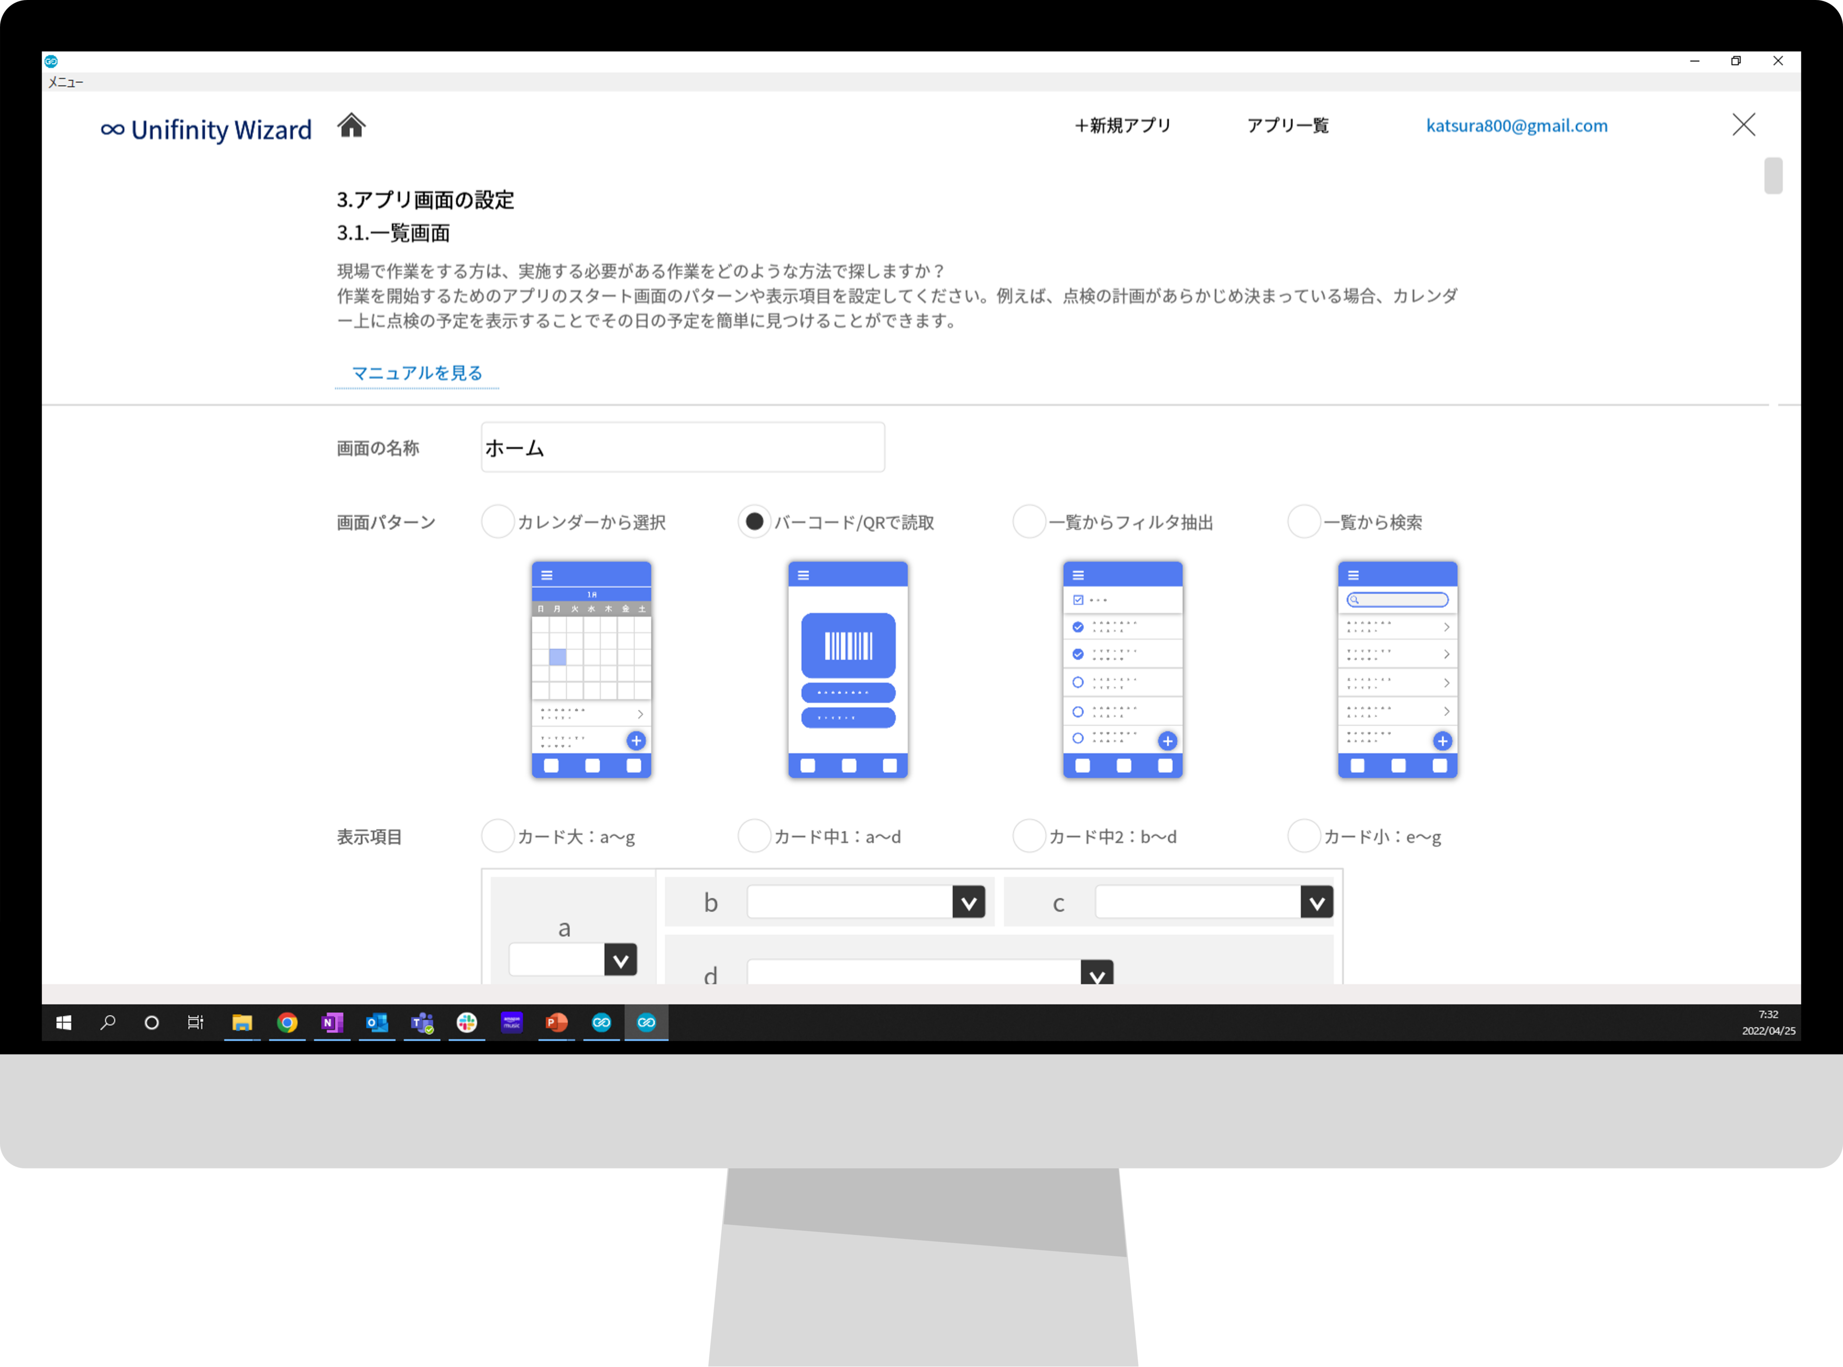
Task: Click the home icon next to Unifinity Wizard
Action: [x=351, y=125]
